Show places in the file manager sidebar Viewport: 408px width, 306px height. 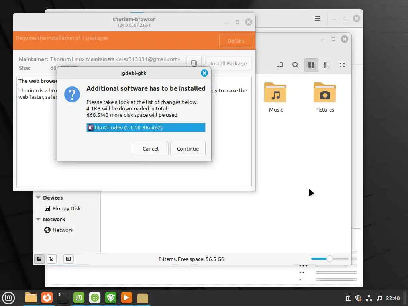click(39, 259)
